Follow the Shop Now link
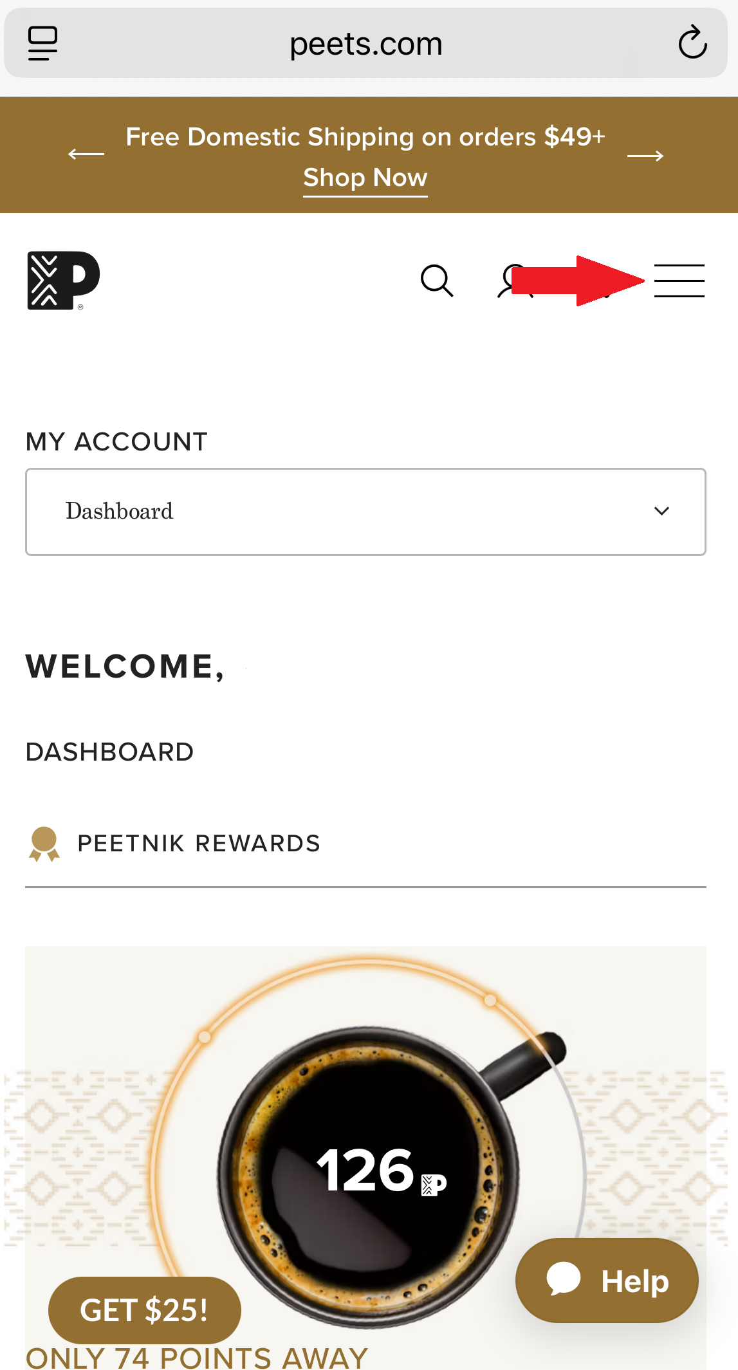Screen dimensions: 738x1370 click(365, 178)
